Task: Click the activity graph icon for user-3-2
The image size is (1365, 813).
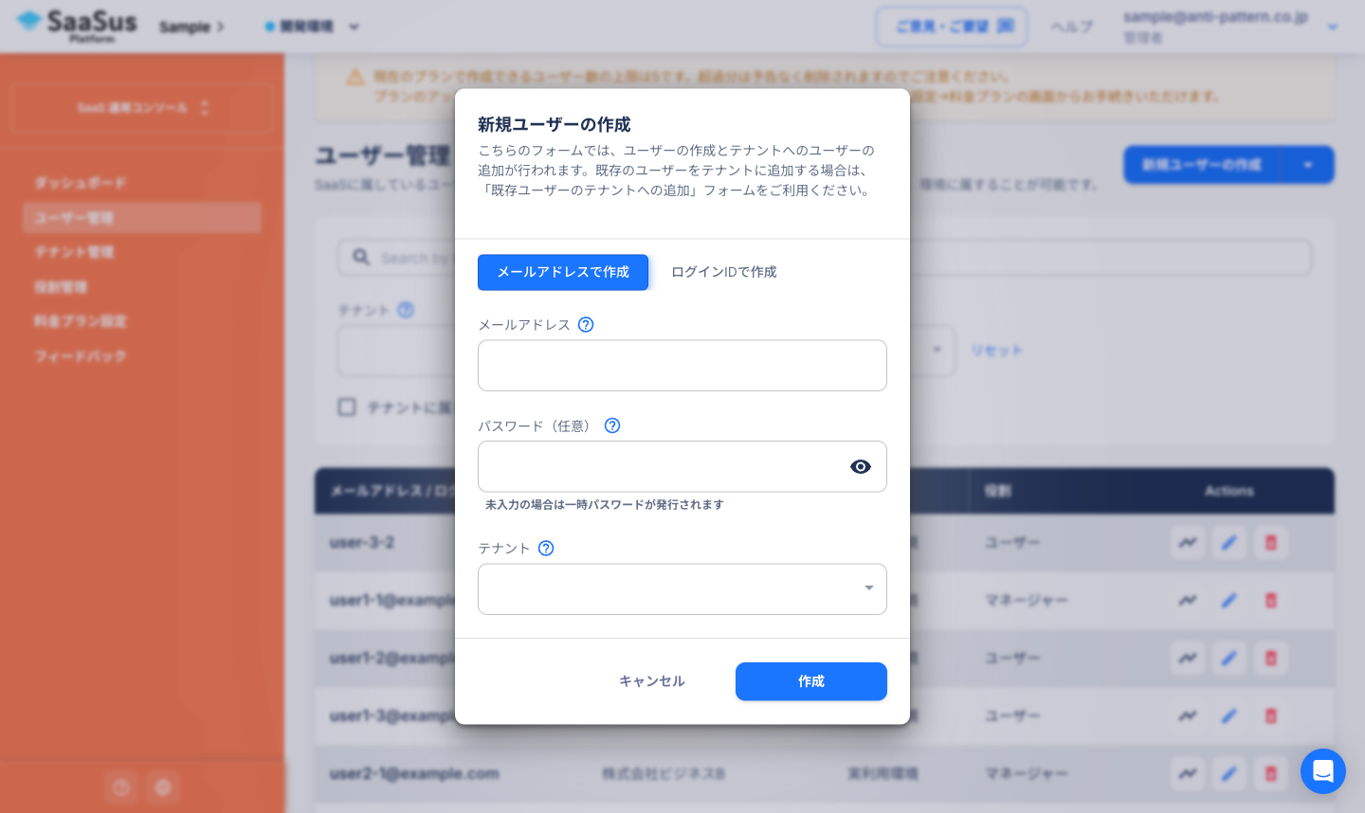Action: [1187, 542]
